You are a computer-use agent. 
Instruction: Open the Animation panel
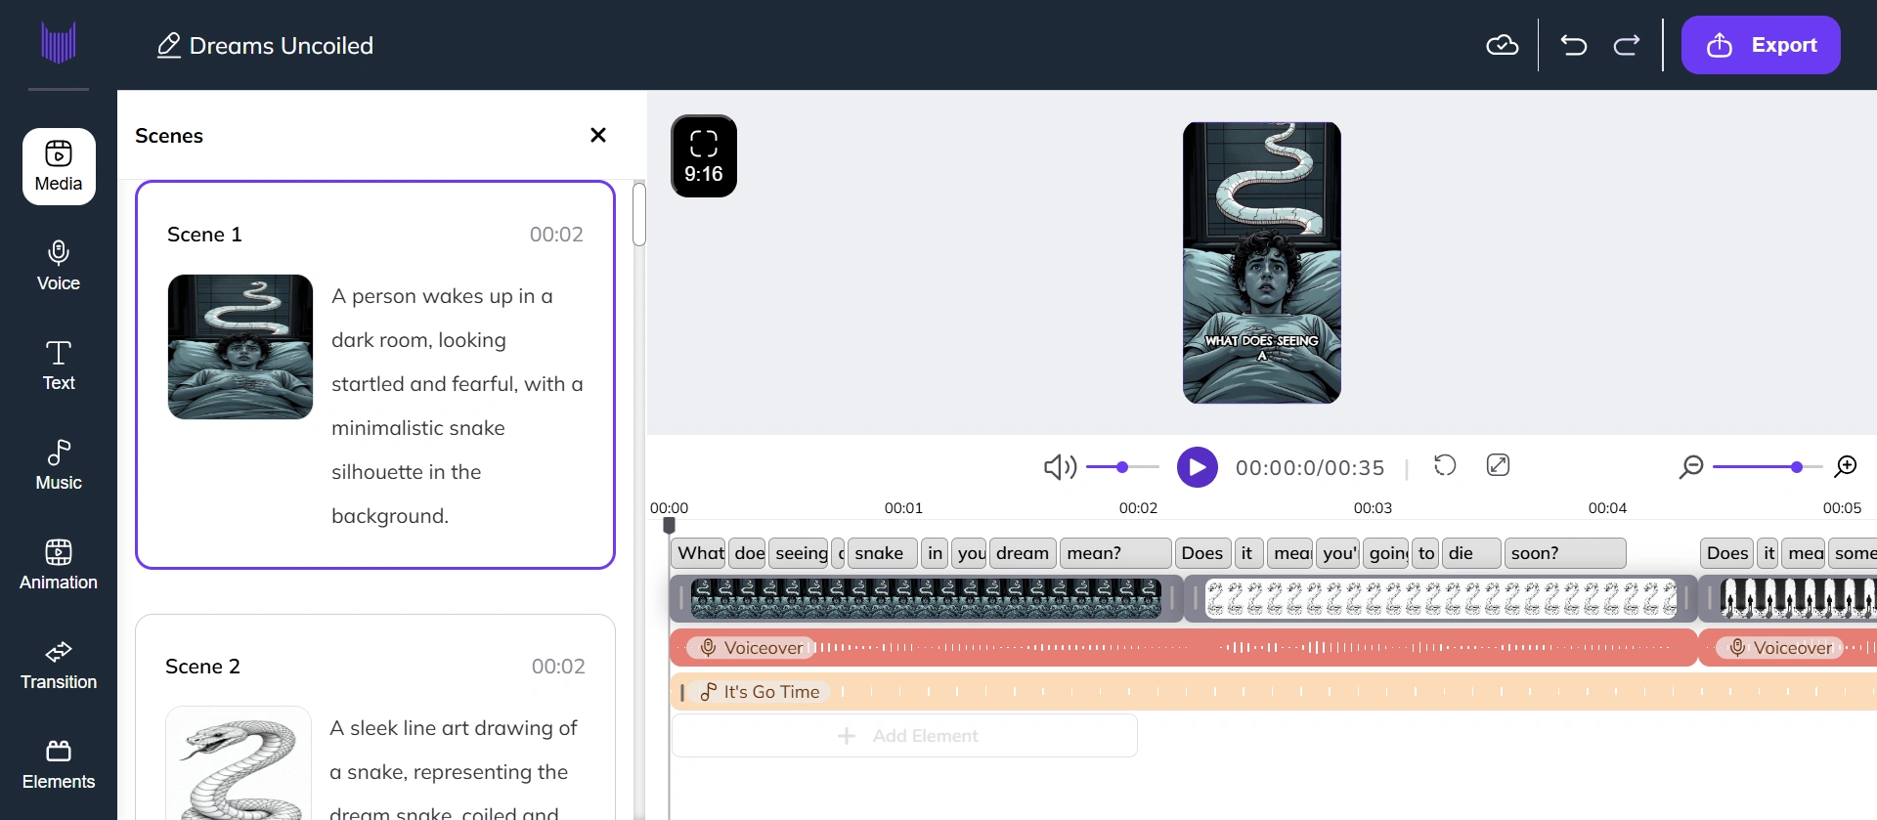click(x=59, y=565)
